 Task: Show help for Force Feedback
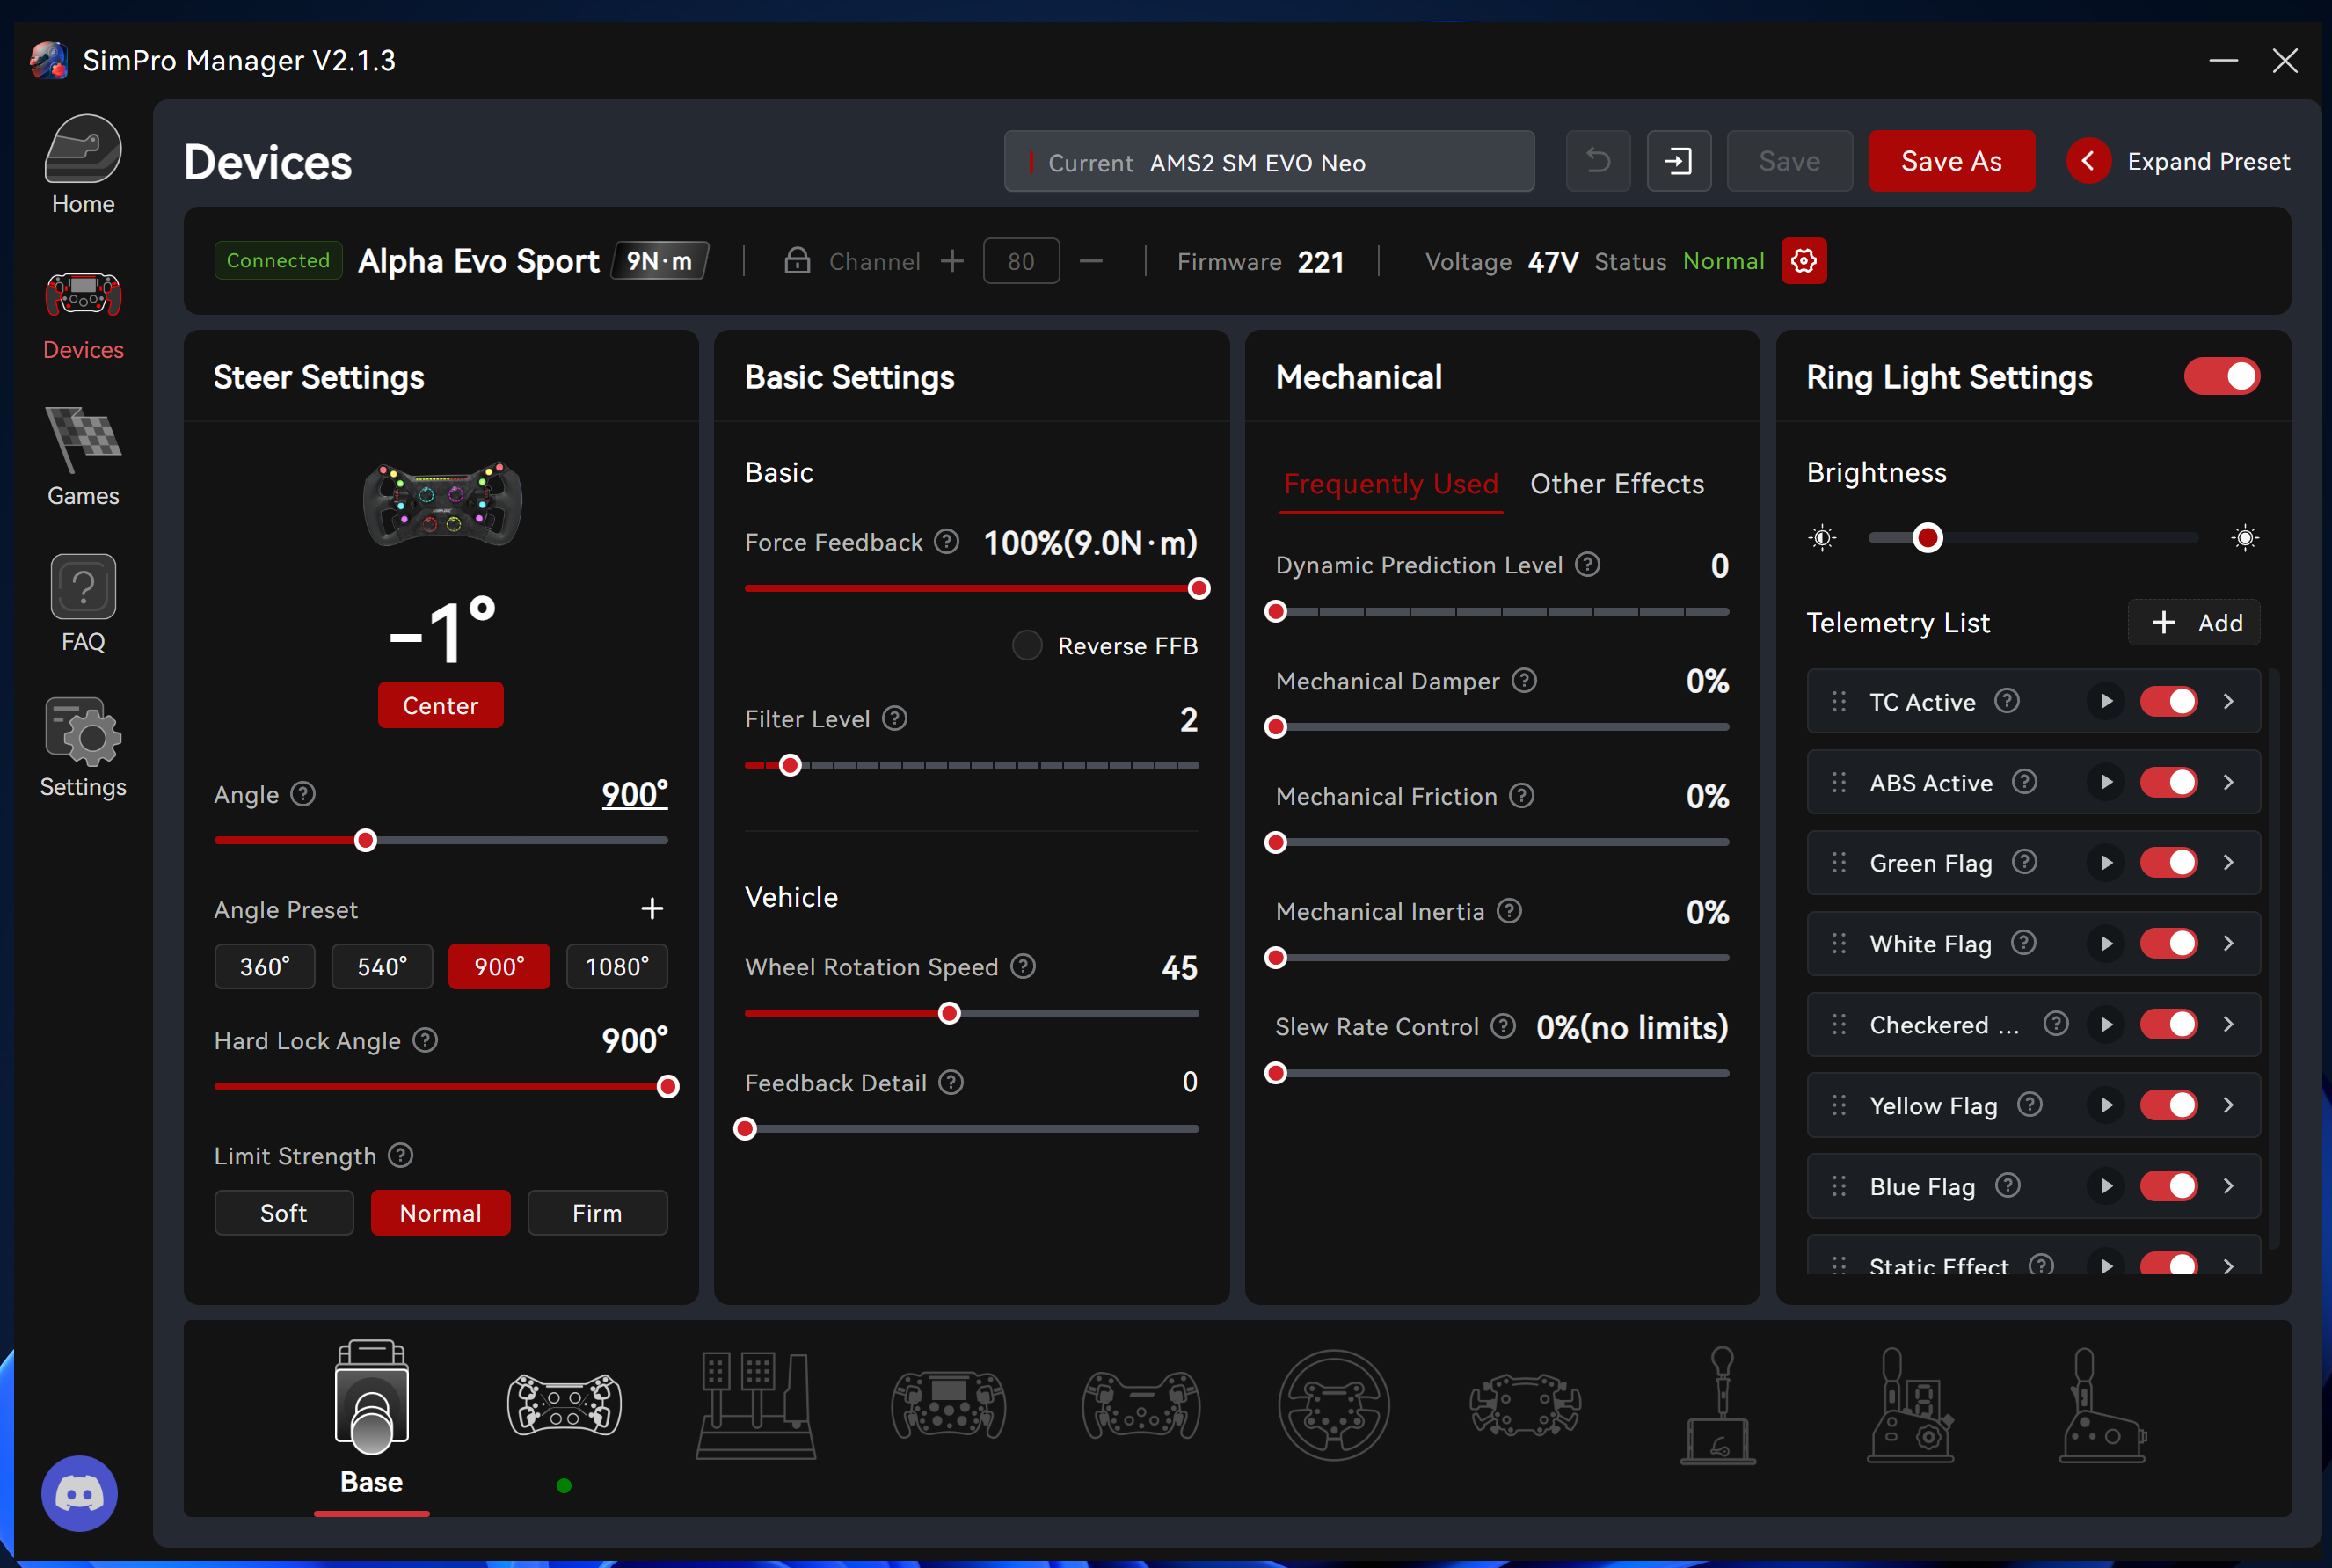pyautogui.click(x=946, y=542)
